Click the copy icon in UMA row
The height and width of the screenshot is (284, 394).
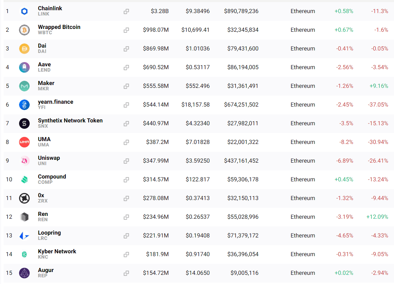[126, 143]
